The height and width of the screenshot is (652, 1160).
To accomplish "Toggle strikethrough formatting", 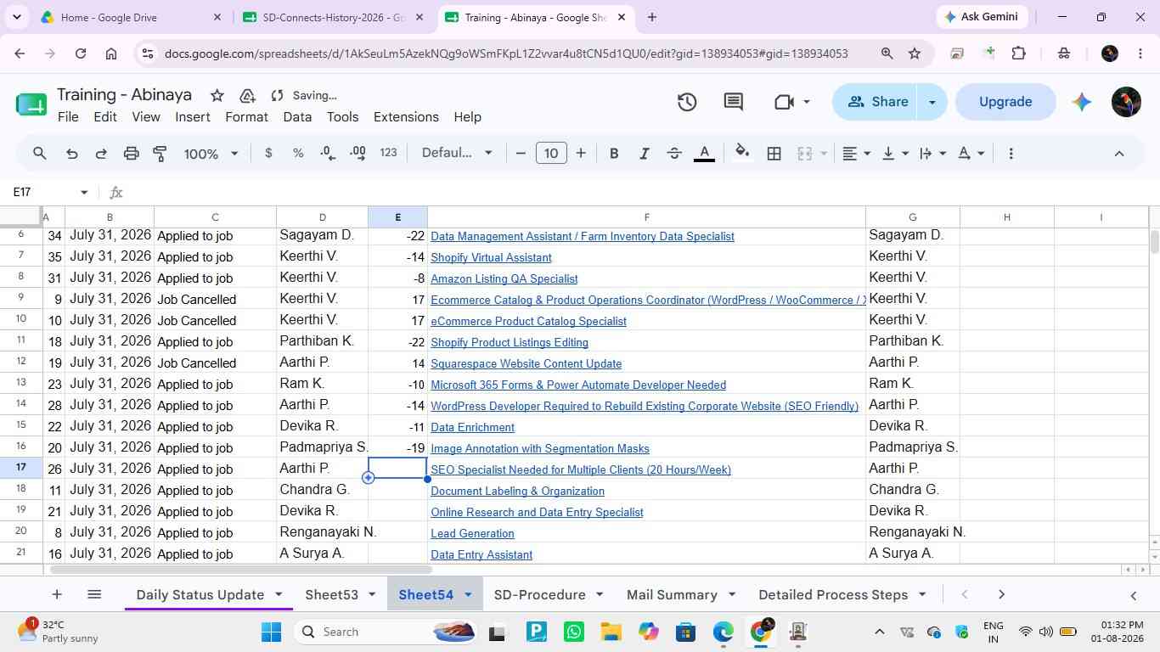I will (674, 154).
